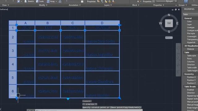Click the table break triangle grip at bottom center

[x=68, y=99]
